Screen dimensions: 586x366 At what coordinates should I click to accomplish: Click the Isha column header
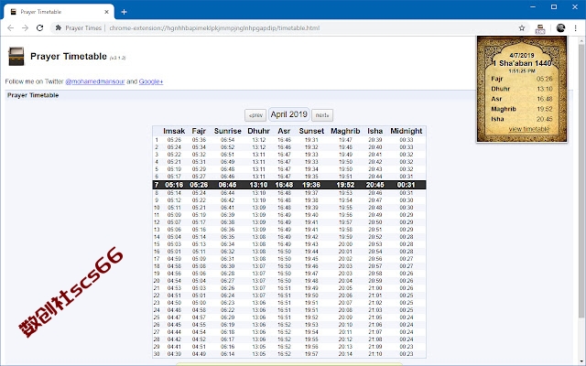click(374, 131)
